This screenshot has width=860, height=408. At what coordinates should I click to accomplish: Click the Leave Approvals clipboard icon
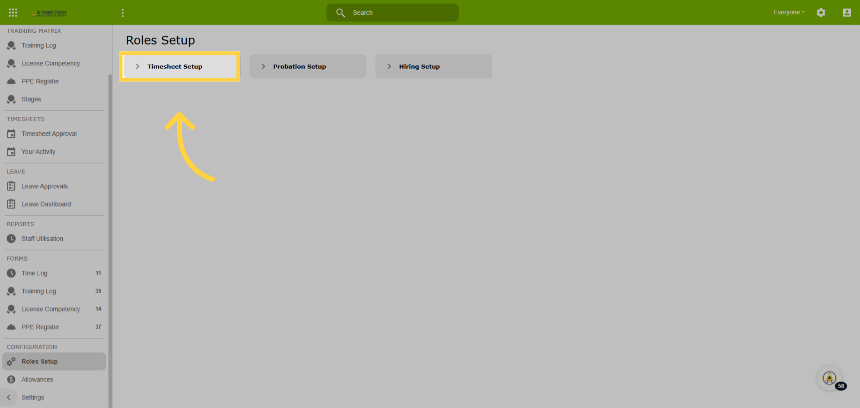[11, 186]
